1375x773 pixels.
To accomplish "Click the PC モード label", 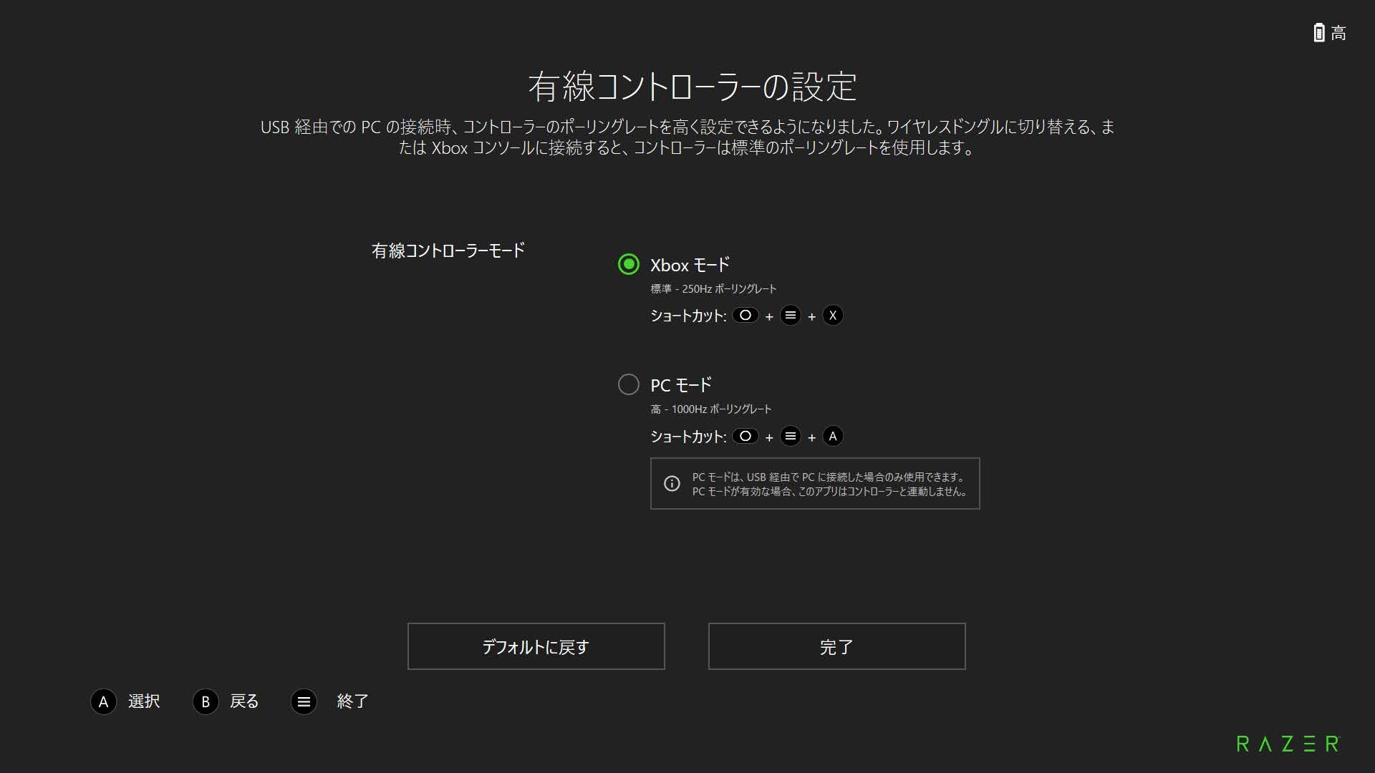I will (681, 385).
